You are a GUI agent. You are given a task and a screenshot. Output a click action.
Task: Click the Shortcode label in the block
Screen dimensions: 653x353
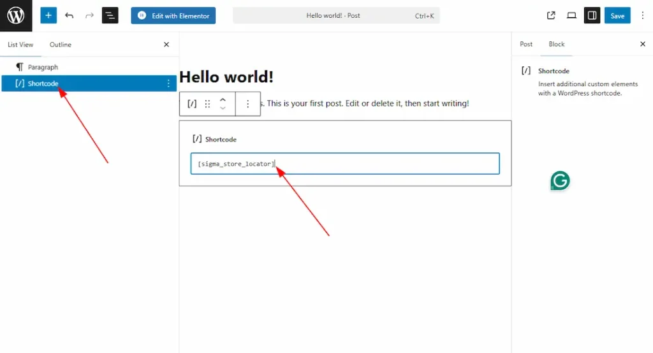click(x=221, y=140)
